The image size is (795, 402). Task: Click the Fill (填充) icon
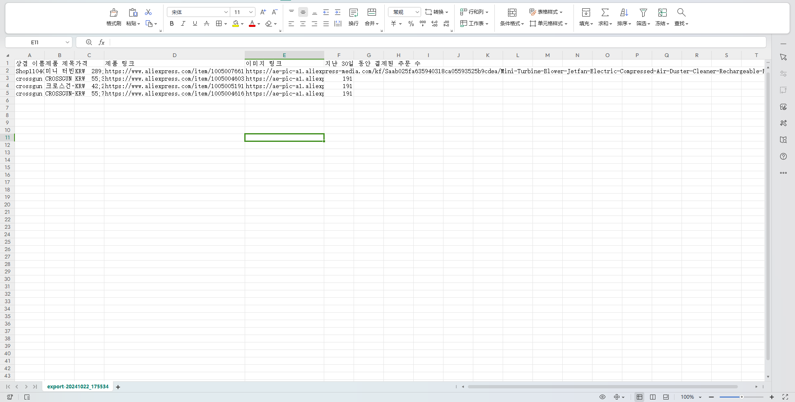click(586, 12)
